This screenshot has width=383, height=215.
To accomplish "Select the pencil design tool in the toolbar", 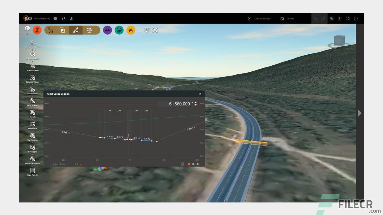I will (76, 30).
